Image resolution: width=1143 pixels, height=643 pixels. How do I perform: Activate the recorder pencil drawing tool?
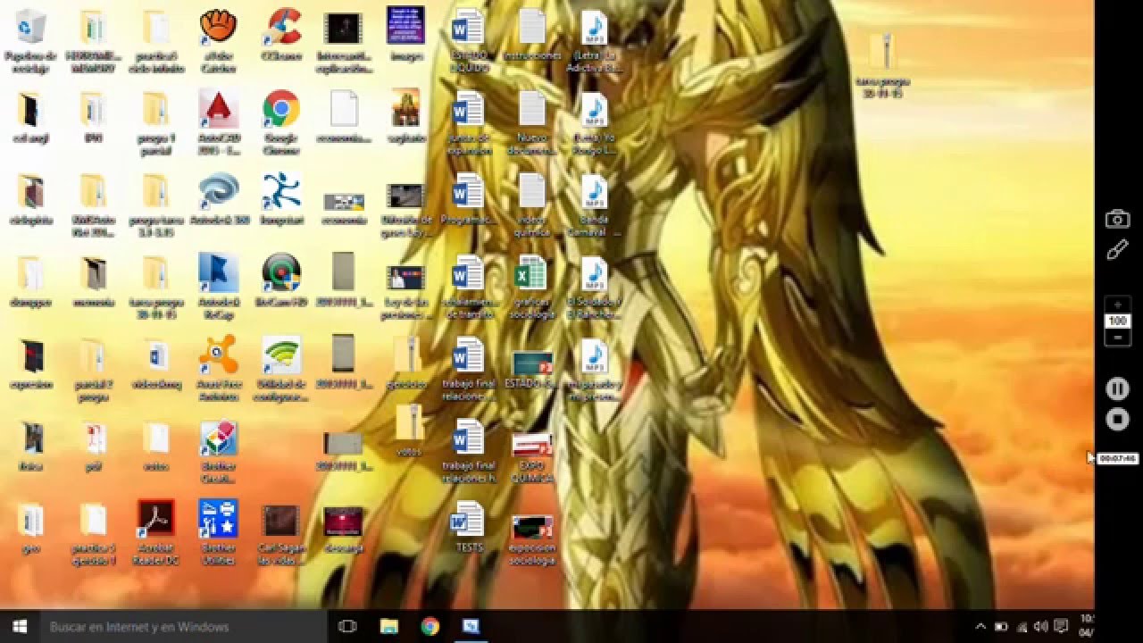[1117, 251]
